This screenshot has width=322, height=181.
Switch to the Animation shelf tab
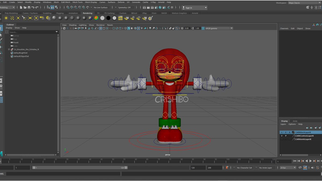[73, 13]
